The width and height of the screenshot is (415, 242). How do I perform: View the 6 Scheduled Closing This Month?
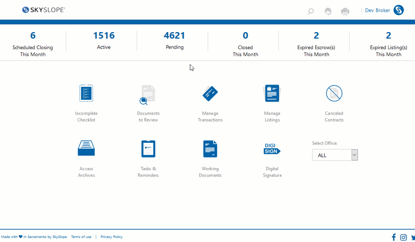[x=33, y=44]
